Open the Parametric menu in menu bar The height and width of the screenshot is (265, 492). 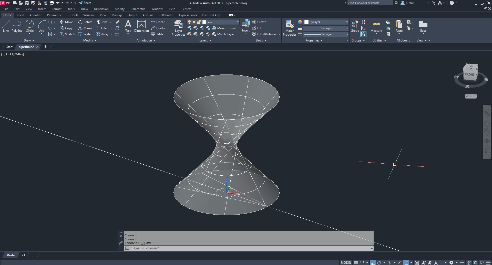(138, 9)
